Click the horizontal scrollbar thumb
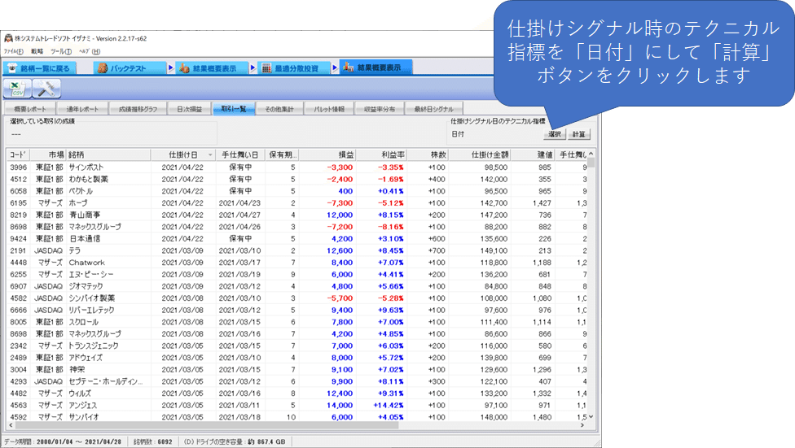Viewport: 795px width, 448px height. pyautogui.click(x=208, y=425)
